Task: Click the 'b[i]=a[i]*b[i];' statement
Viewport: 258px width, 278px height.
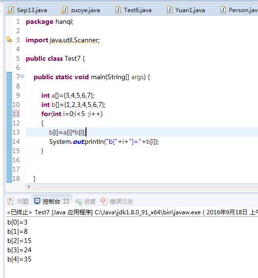Action: pos(68,132)
